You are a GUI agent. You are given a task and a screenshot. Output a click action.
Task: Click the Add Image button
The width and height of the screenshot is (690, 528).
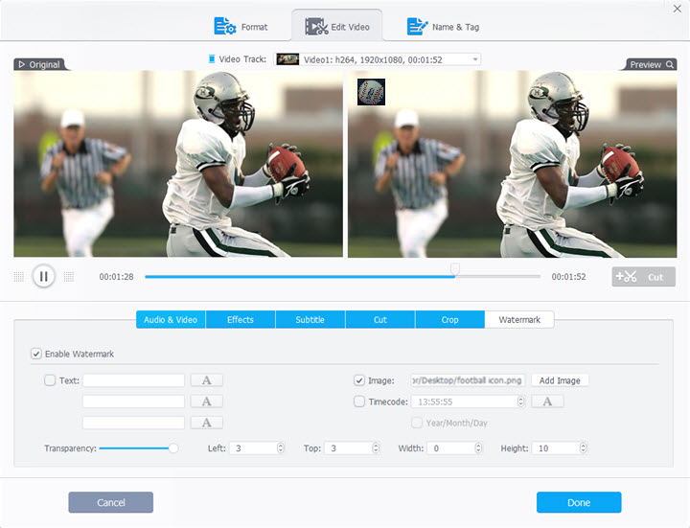point(560,380)
